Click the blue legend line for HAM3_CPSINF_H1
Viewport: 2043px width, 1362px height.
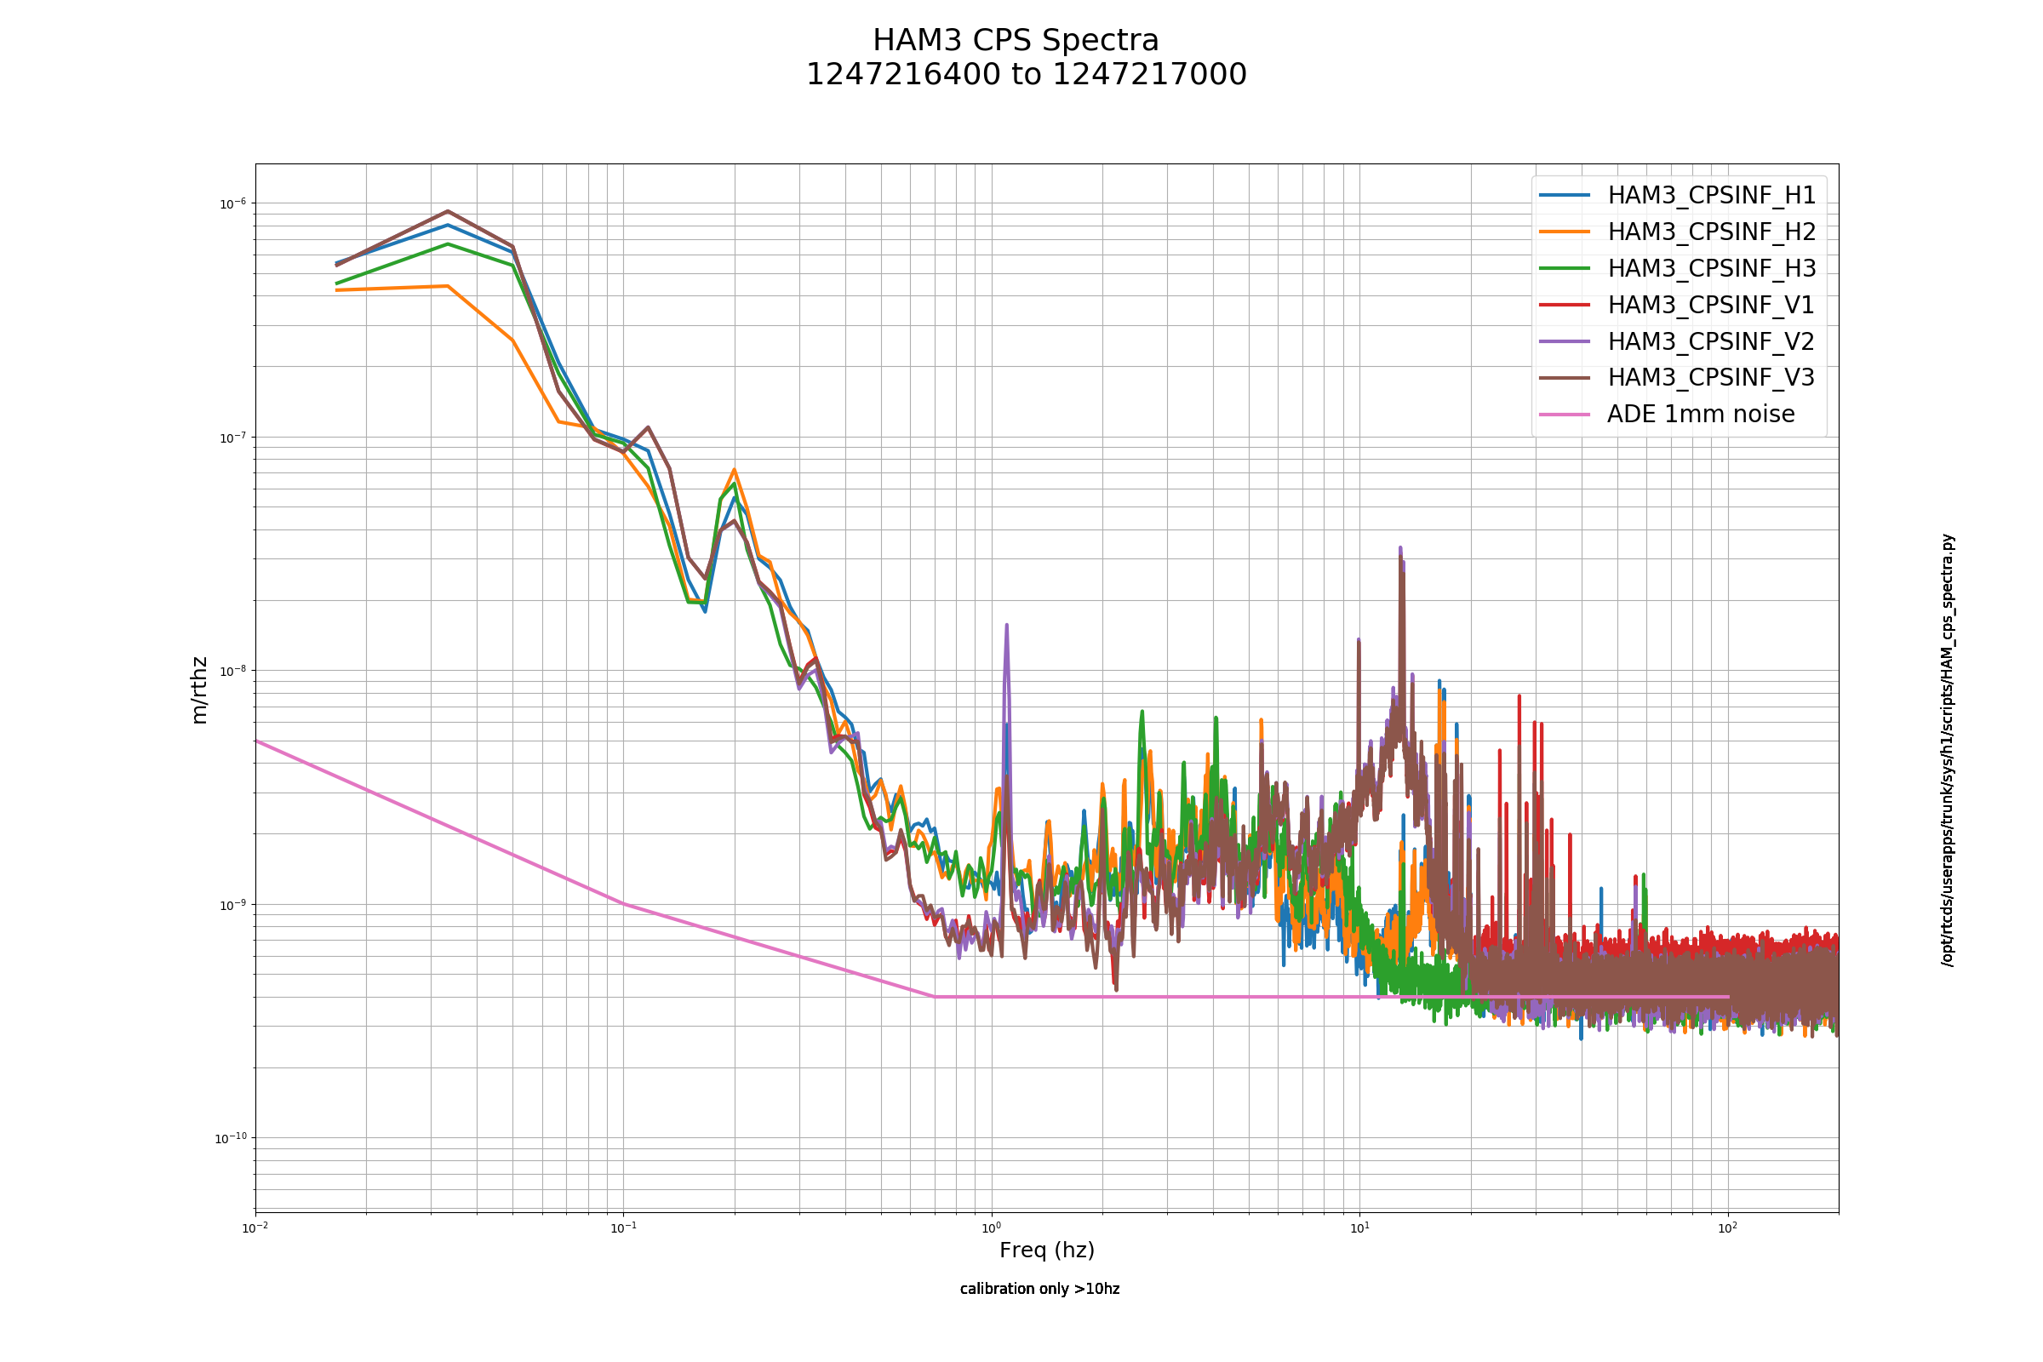pyautogui.click(x=1565, y=196)
